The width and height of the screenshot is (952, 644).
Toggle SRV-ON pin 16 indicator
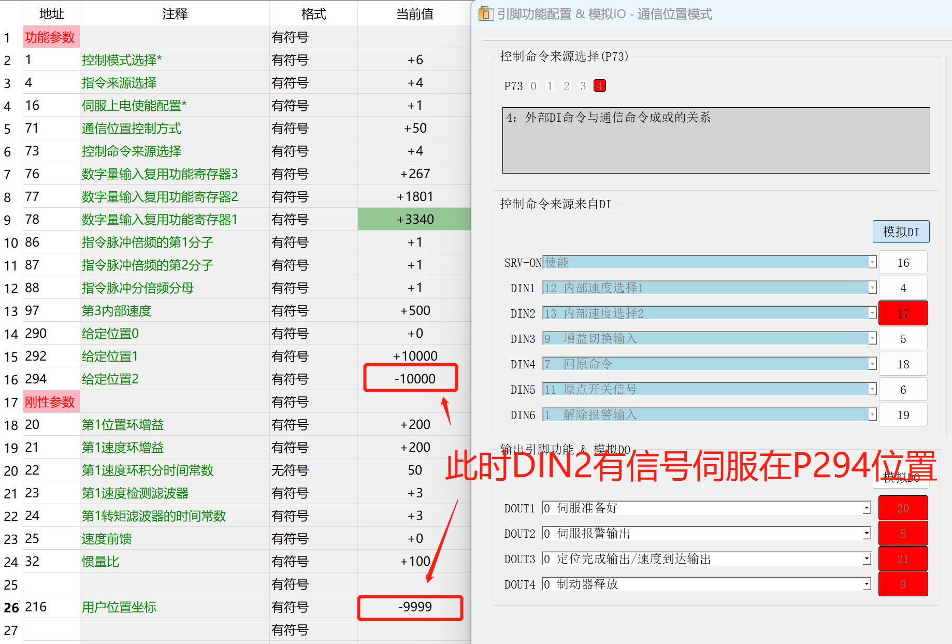tap(903, 263)
